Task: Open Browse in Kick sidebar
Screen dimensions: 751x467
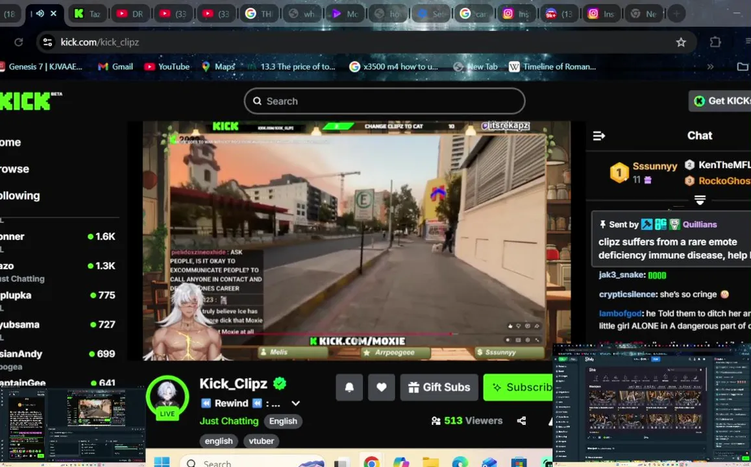Action: click(x=14, y=169)
